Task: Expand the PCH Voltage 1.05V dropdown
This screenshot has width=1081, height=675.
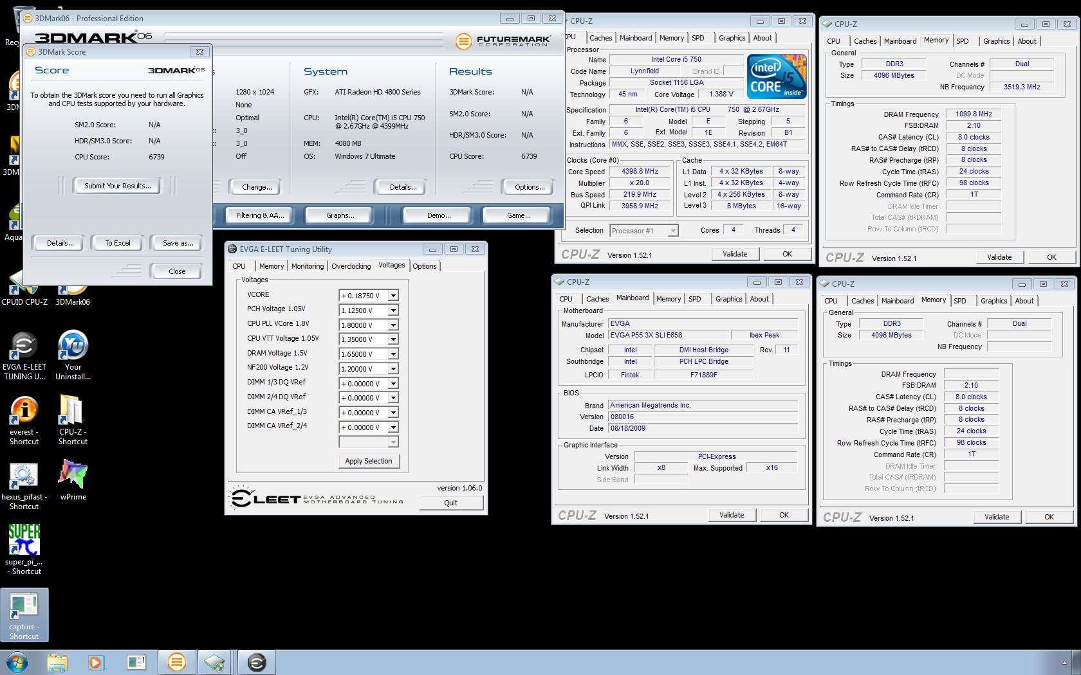Action: 393,310
